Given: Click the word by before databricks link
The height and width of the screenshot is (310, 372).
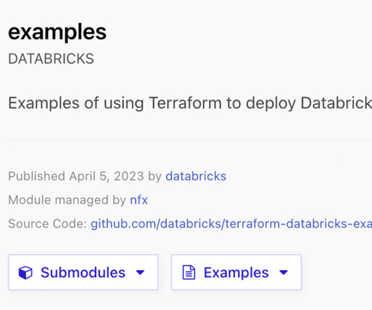Looking at the screenshot, I should pos(154,177).
